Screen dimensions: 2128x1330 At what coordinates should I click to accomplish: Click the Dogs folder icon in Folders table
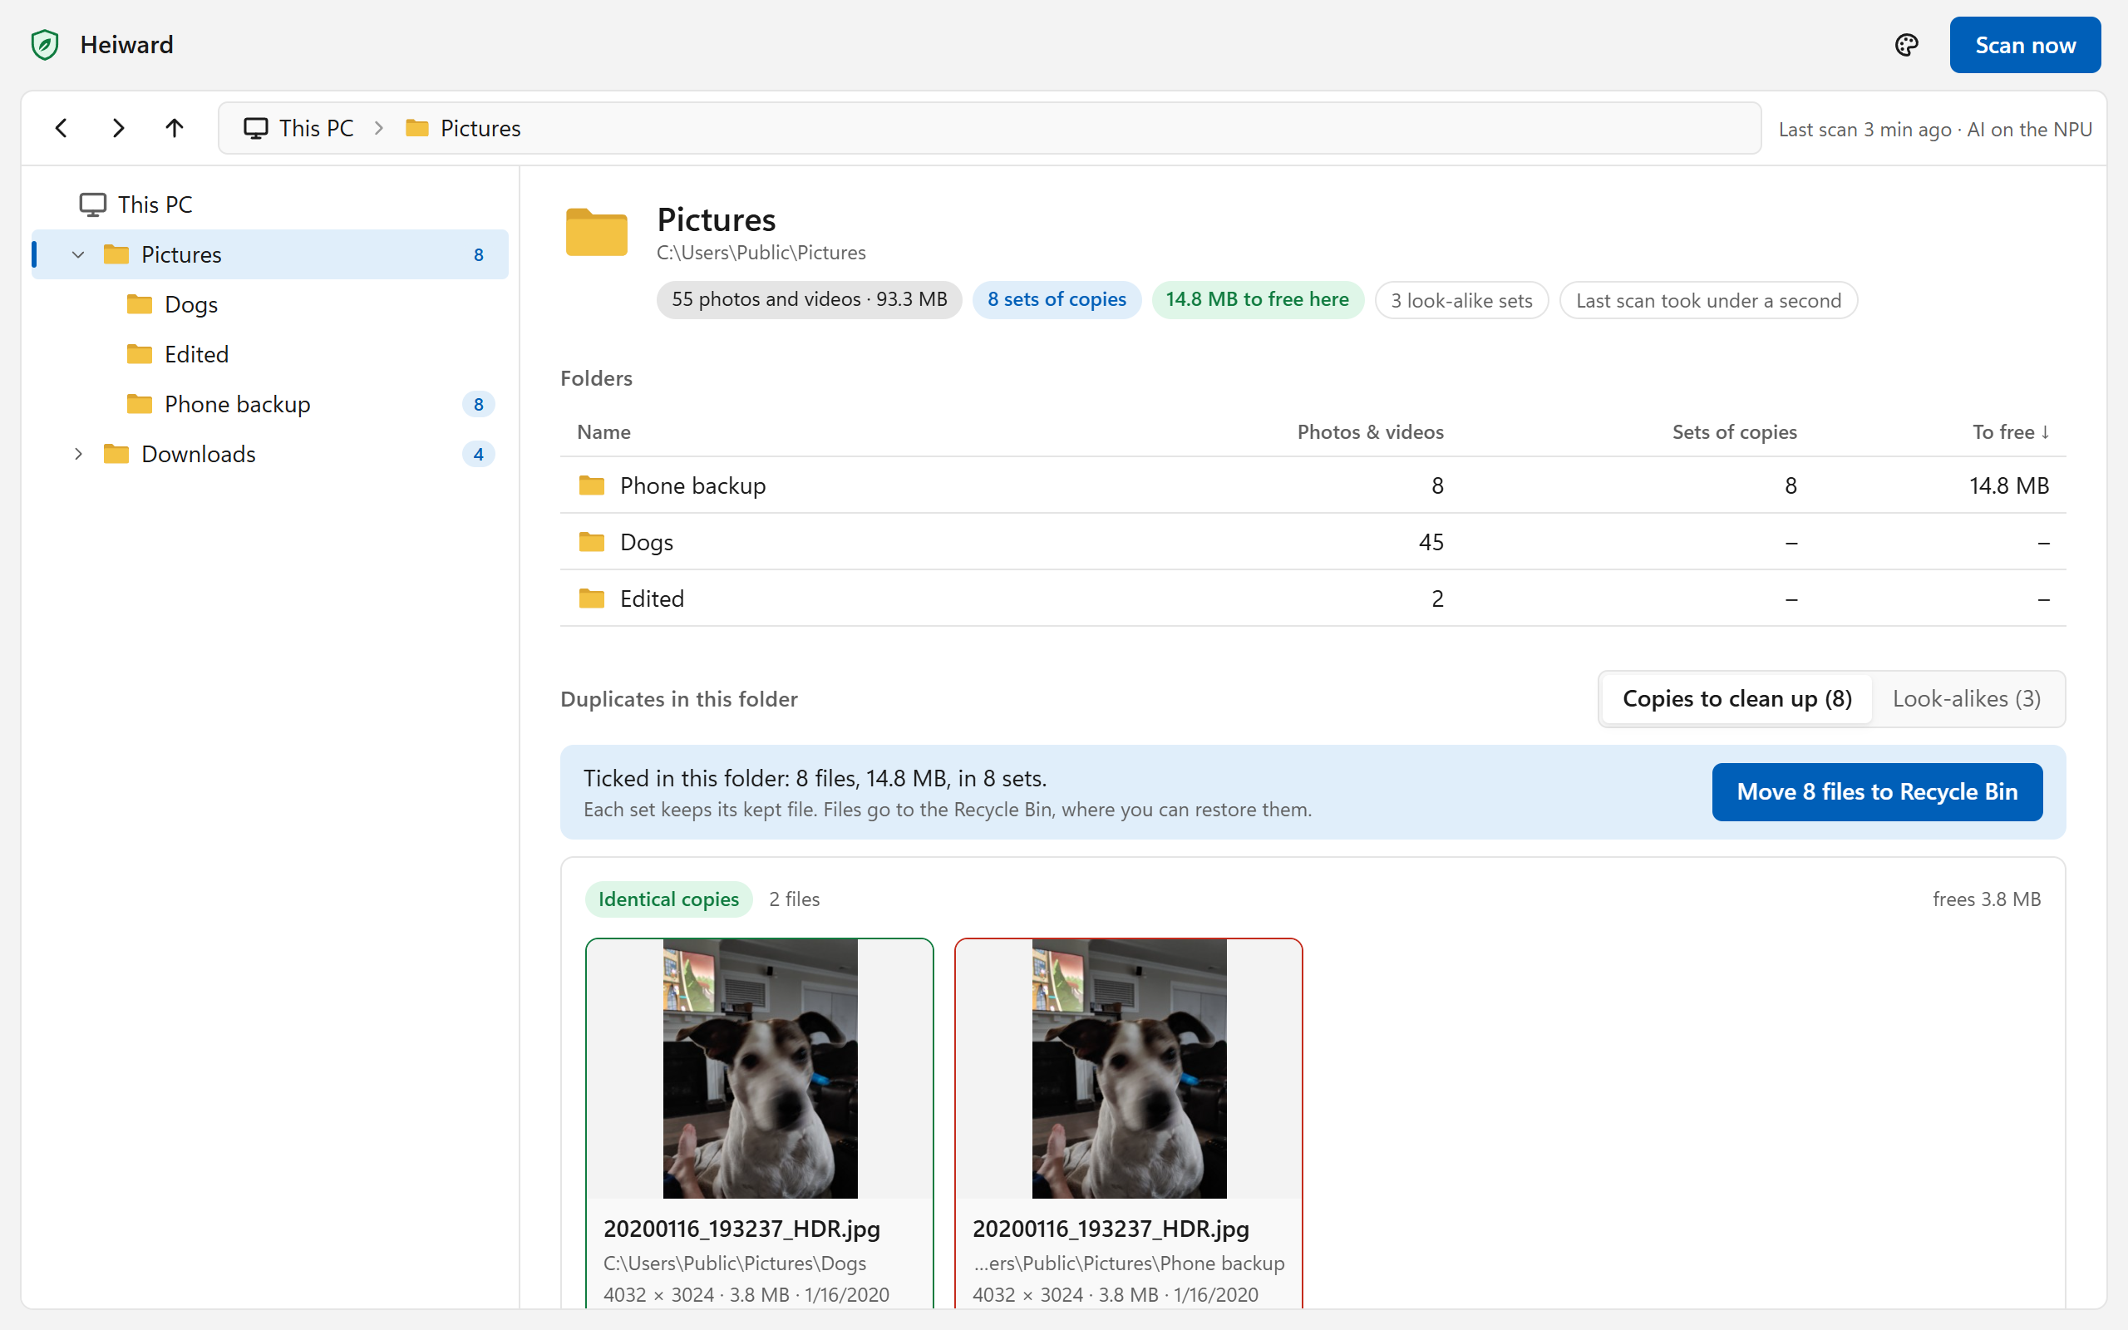pos(592,542)
